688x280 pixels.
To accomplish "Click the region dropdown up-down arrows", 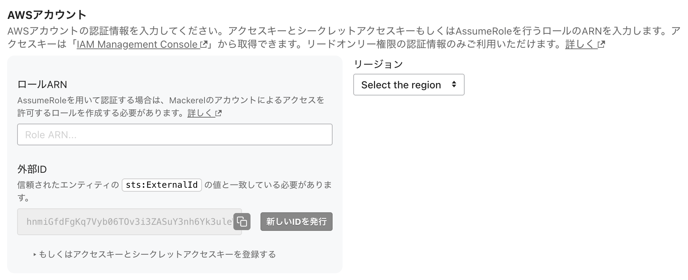I will [454, 84].
